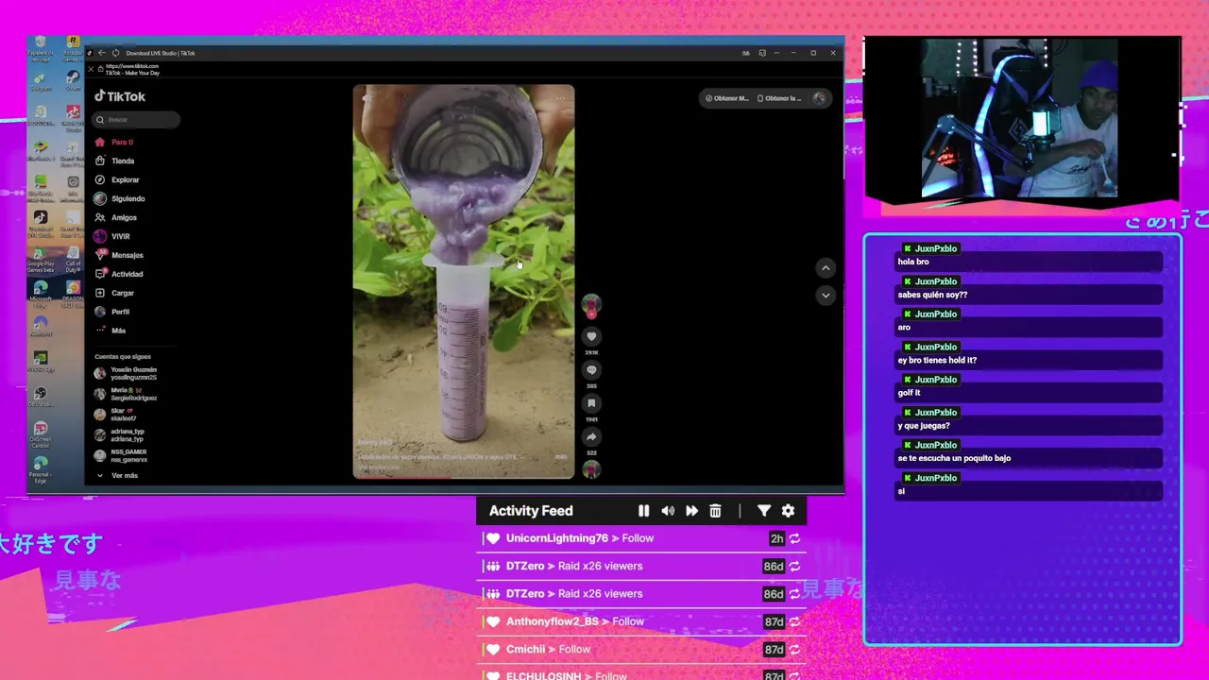1209x680 pixels.
Task: Click the Obtener monedas button
Action: coord(727,98)
